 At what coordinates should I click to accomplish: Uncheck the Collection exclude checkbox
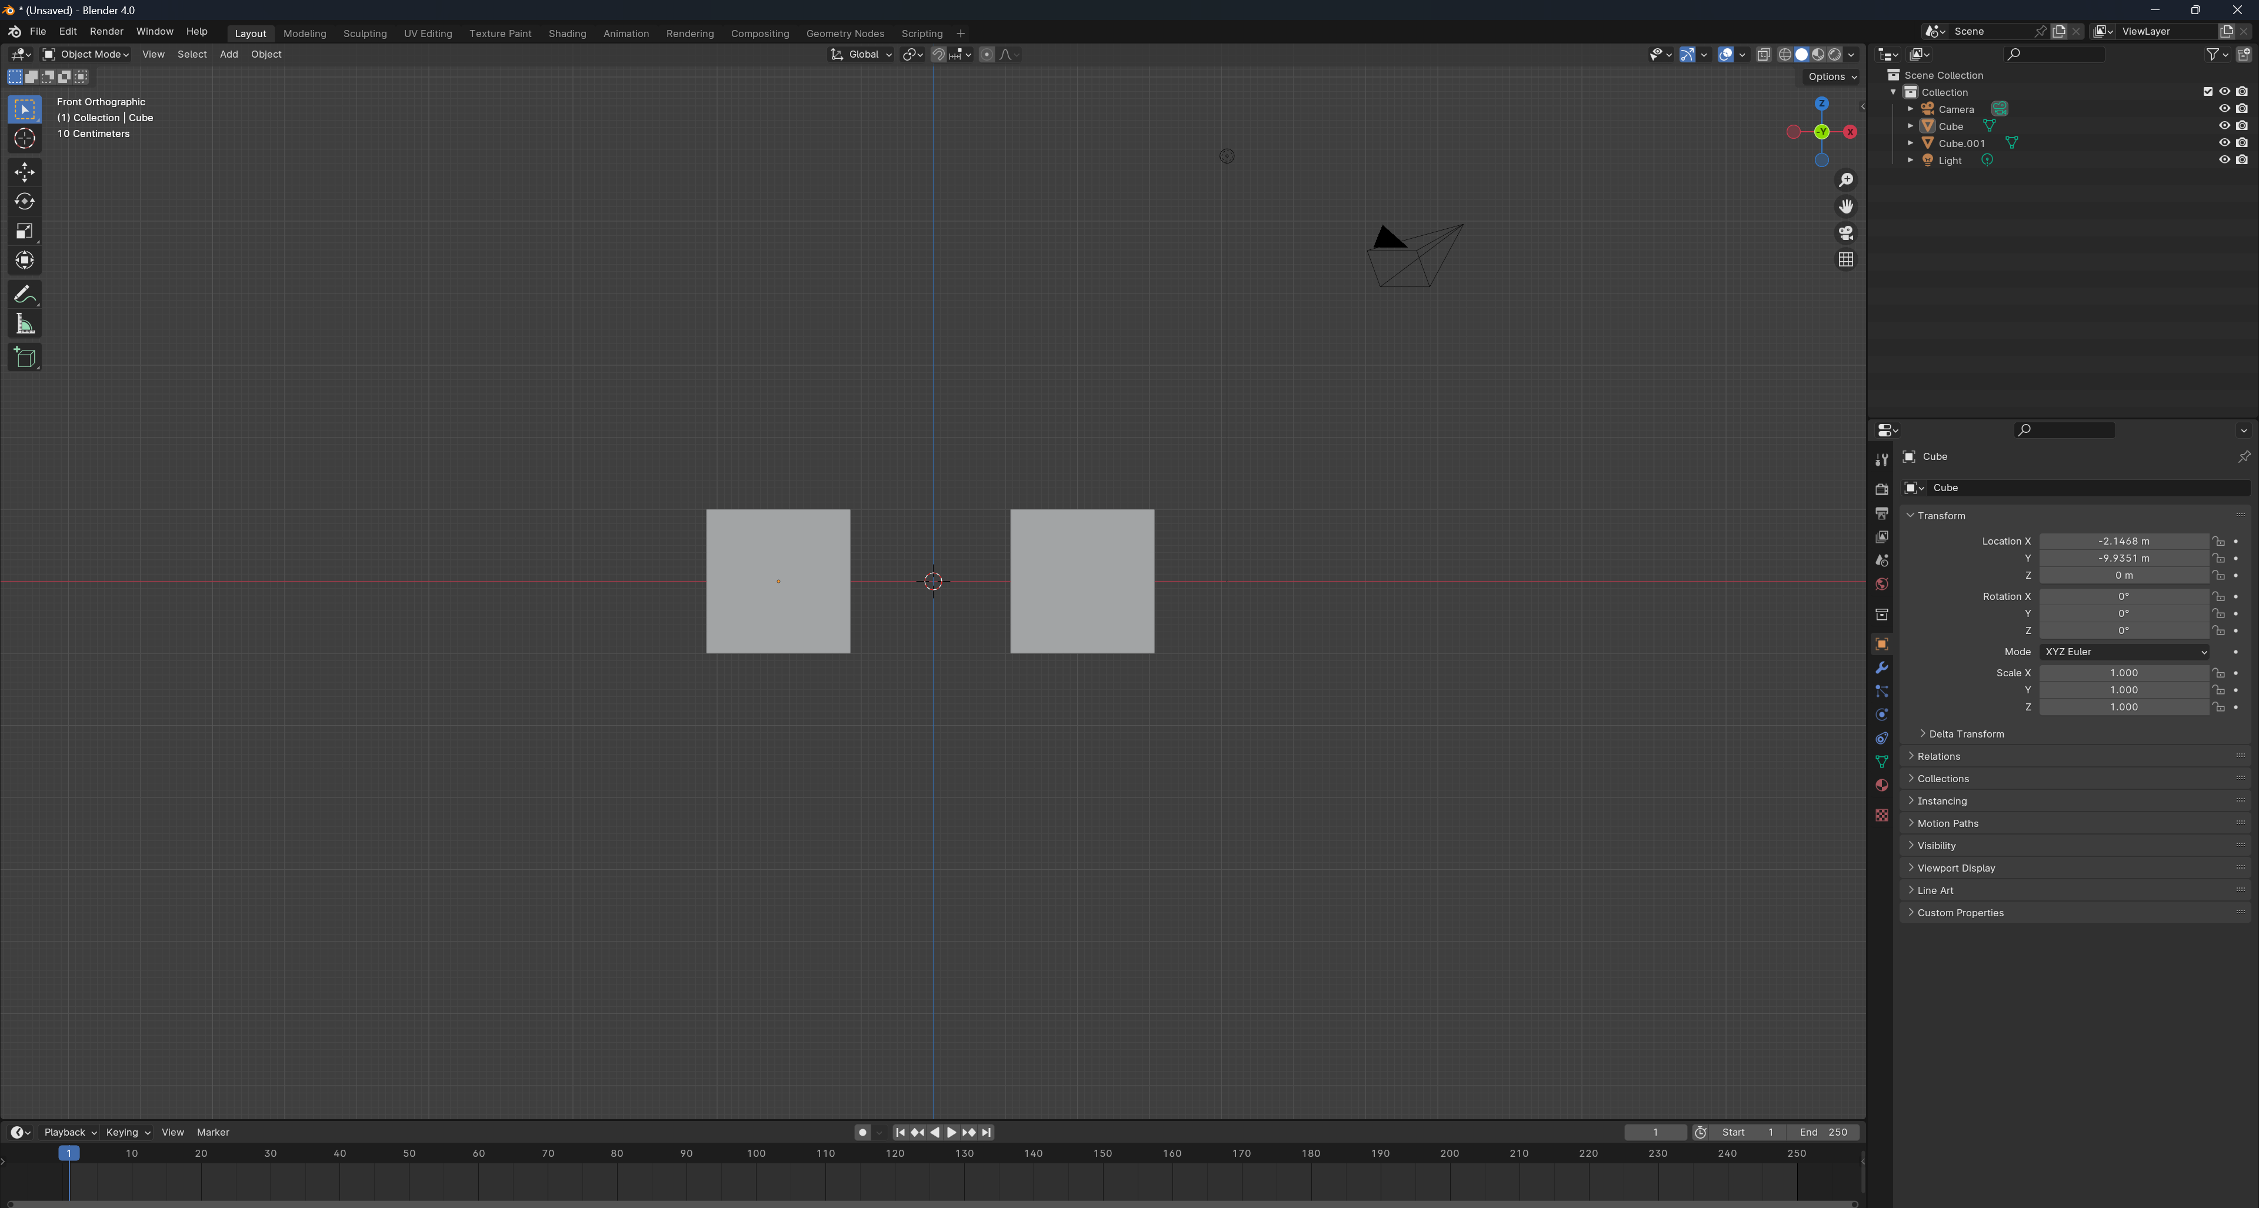coord(2207,92)
